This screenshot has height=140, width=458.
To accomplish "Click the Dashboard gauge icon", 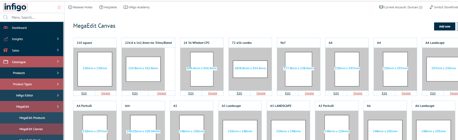I will [x=6, y=28].
